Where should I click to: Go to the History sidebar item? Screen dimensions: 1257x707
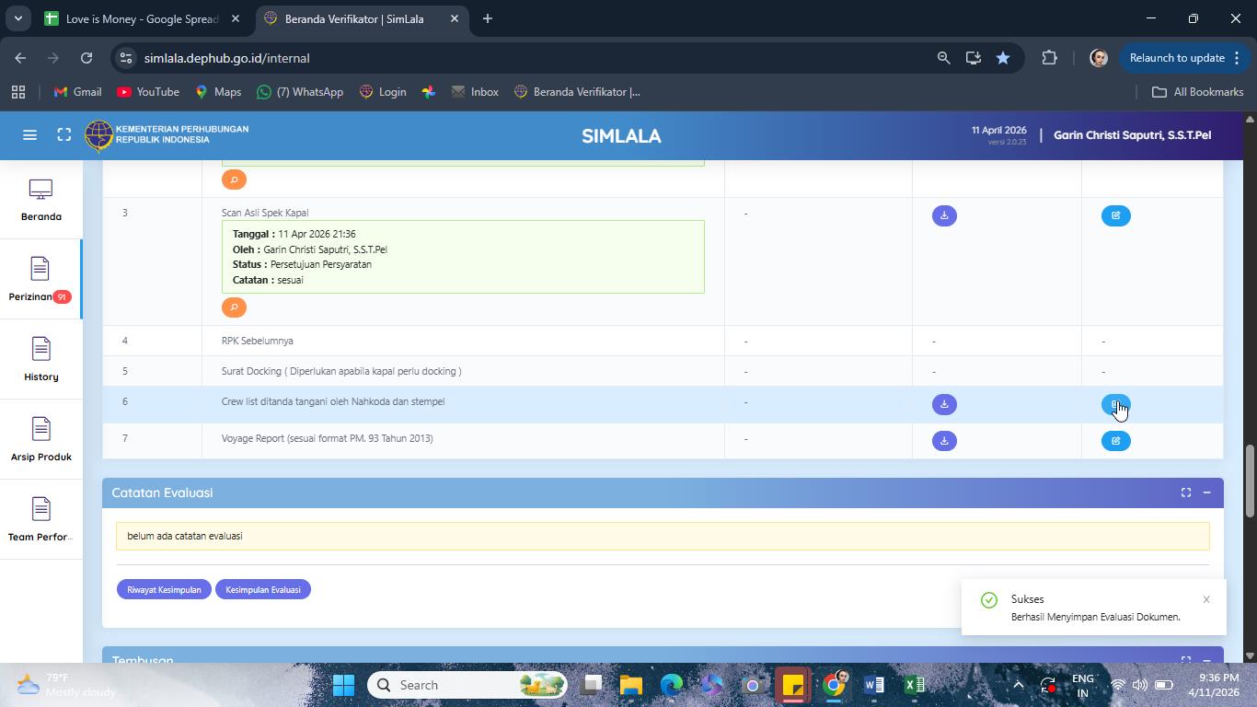pos(40,359)
